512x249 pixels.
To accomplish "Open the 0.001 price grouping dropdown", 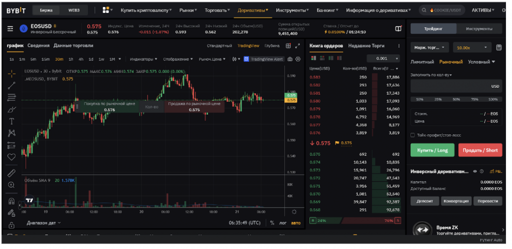I will (x=383, y=58).
